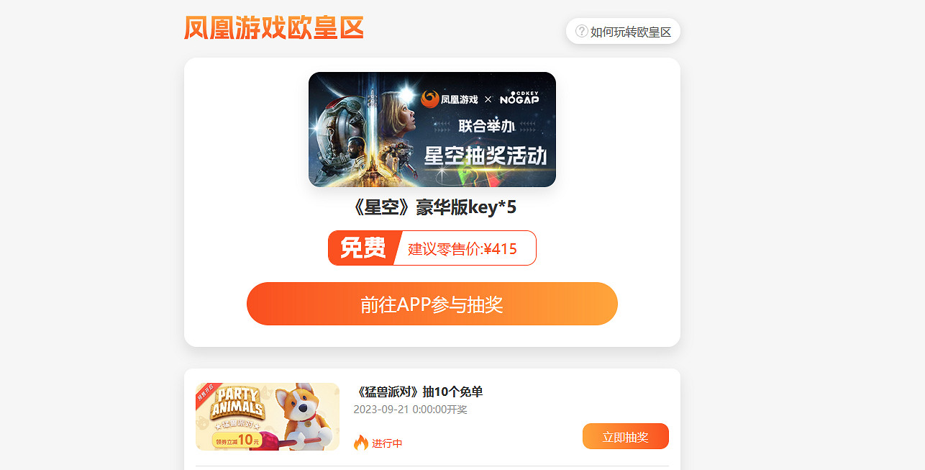
Task: Select the 《星空》豪华版key*5 prize title
Action: coord(432,207)
